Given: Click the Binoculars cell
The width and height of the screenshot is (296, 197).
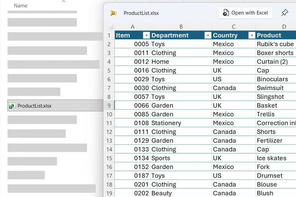Looking at the screenshot, I should tap(276, 79).
